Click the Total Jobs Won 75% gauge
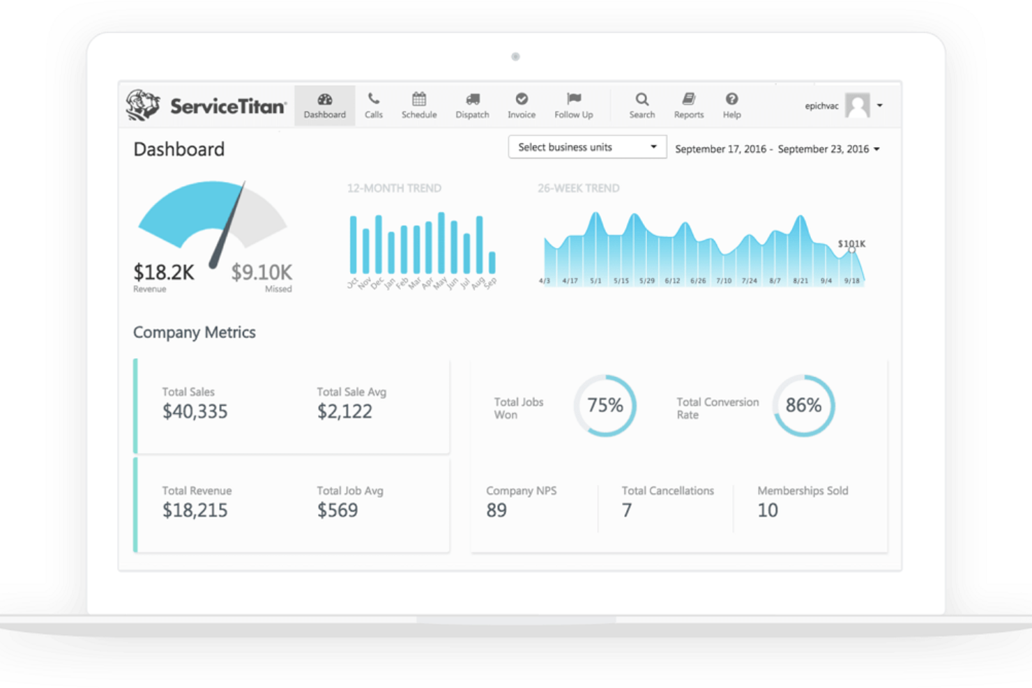 click(605, 406)
